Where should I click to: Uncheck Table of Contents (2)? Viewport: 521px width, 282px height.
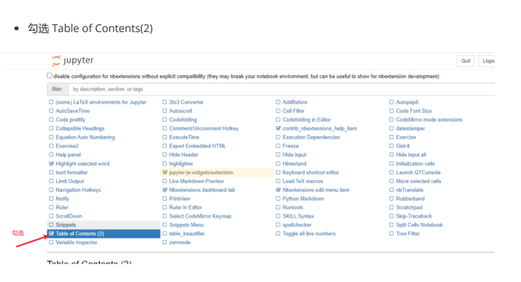coord(51,234)
